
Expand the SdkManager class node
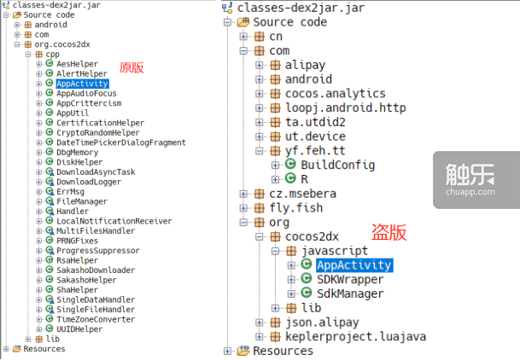click(x=291, y=293)
